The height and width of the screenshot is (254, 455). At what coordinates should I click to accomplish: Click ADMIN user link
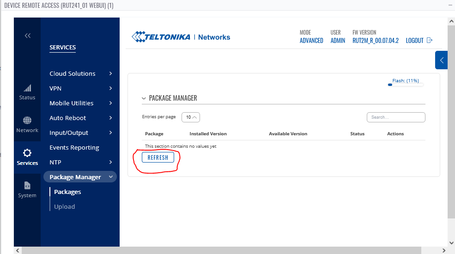(x=338, y=41)
